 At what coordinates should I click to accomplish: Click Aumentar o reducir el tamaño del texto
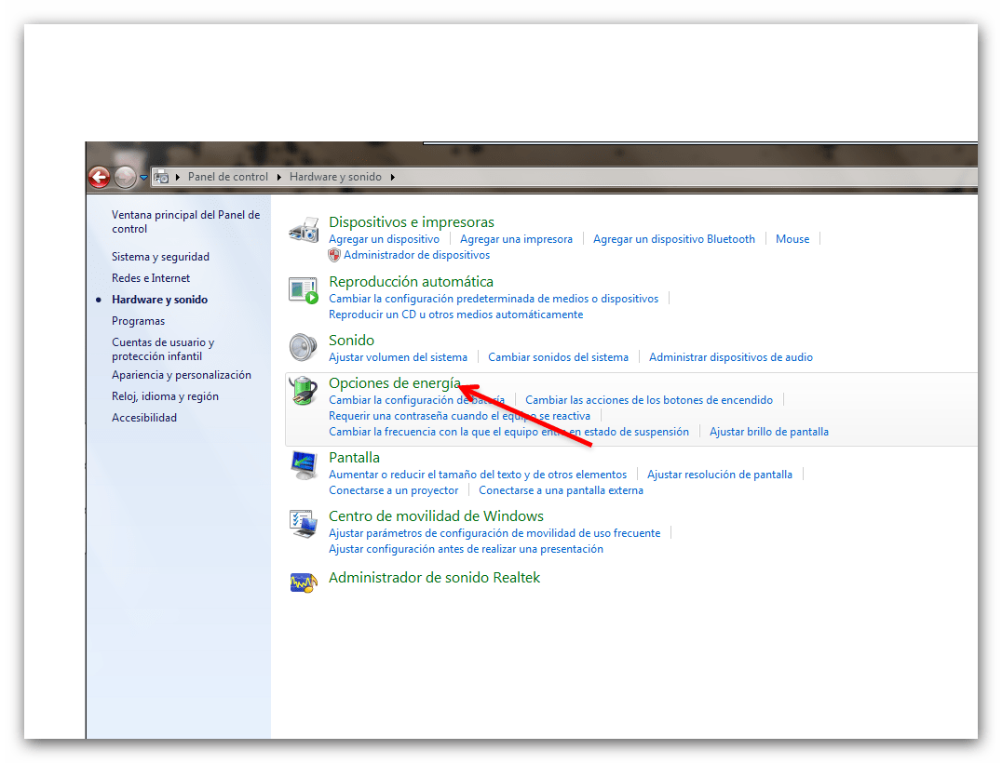click(478, 475)
